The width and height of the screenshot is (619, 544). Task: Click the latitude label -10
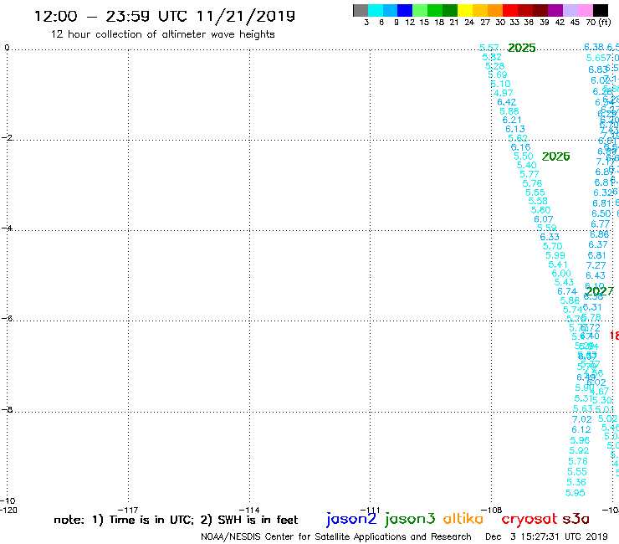pos(8,501)
